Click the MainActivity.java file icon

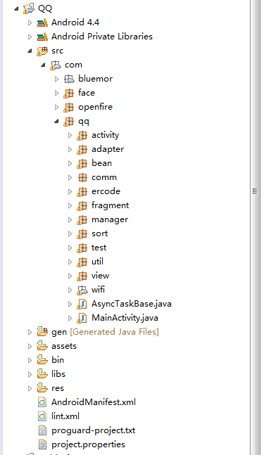(x=82, y=318)
